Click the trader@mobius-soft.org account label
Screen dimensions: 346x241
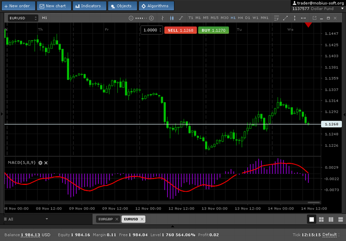(320, 3)
